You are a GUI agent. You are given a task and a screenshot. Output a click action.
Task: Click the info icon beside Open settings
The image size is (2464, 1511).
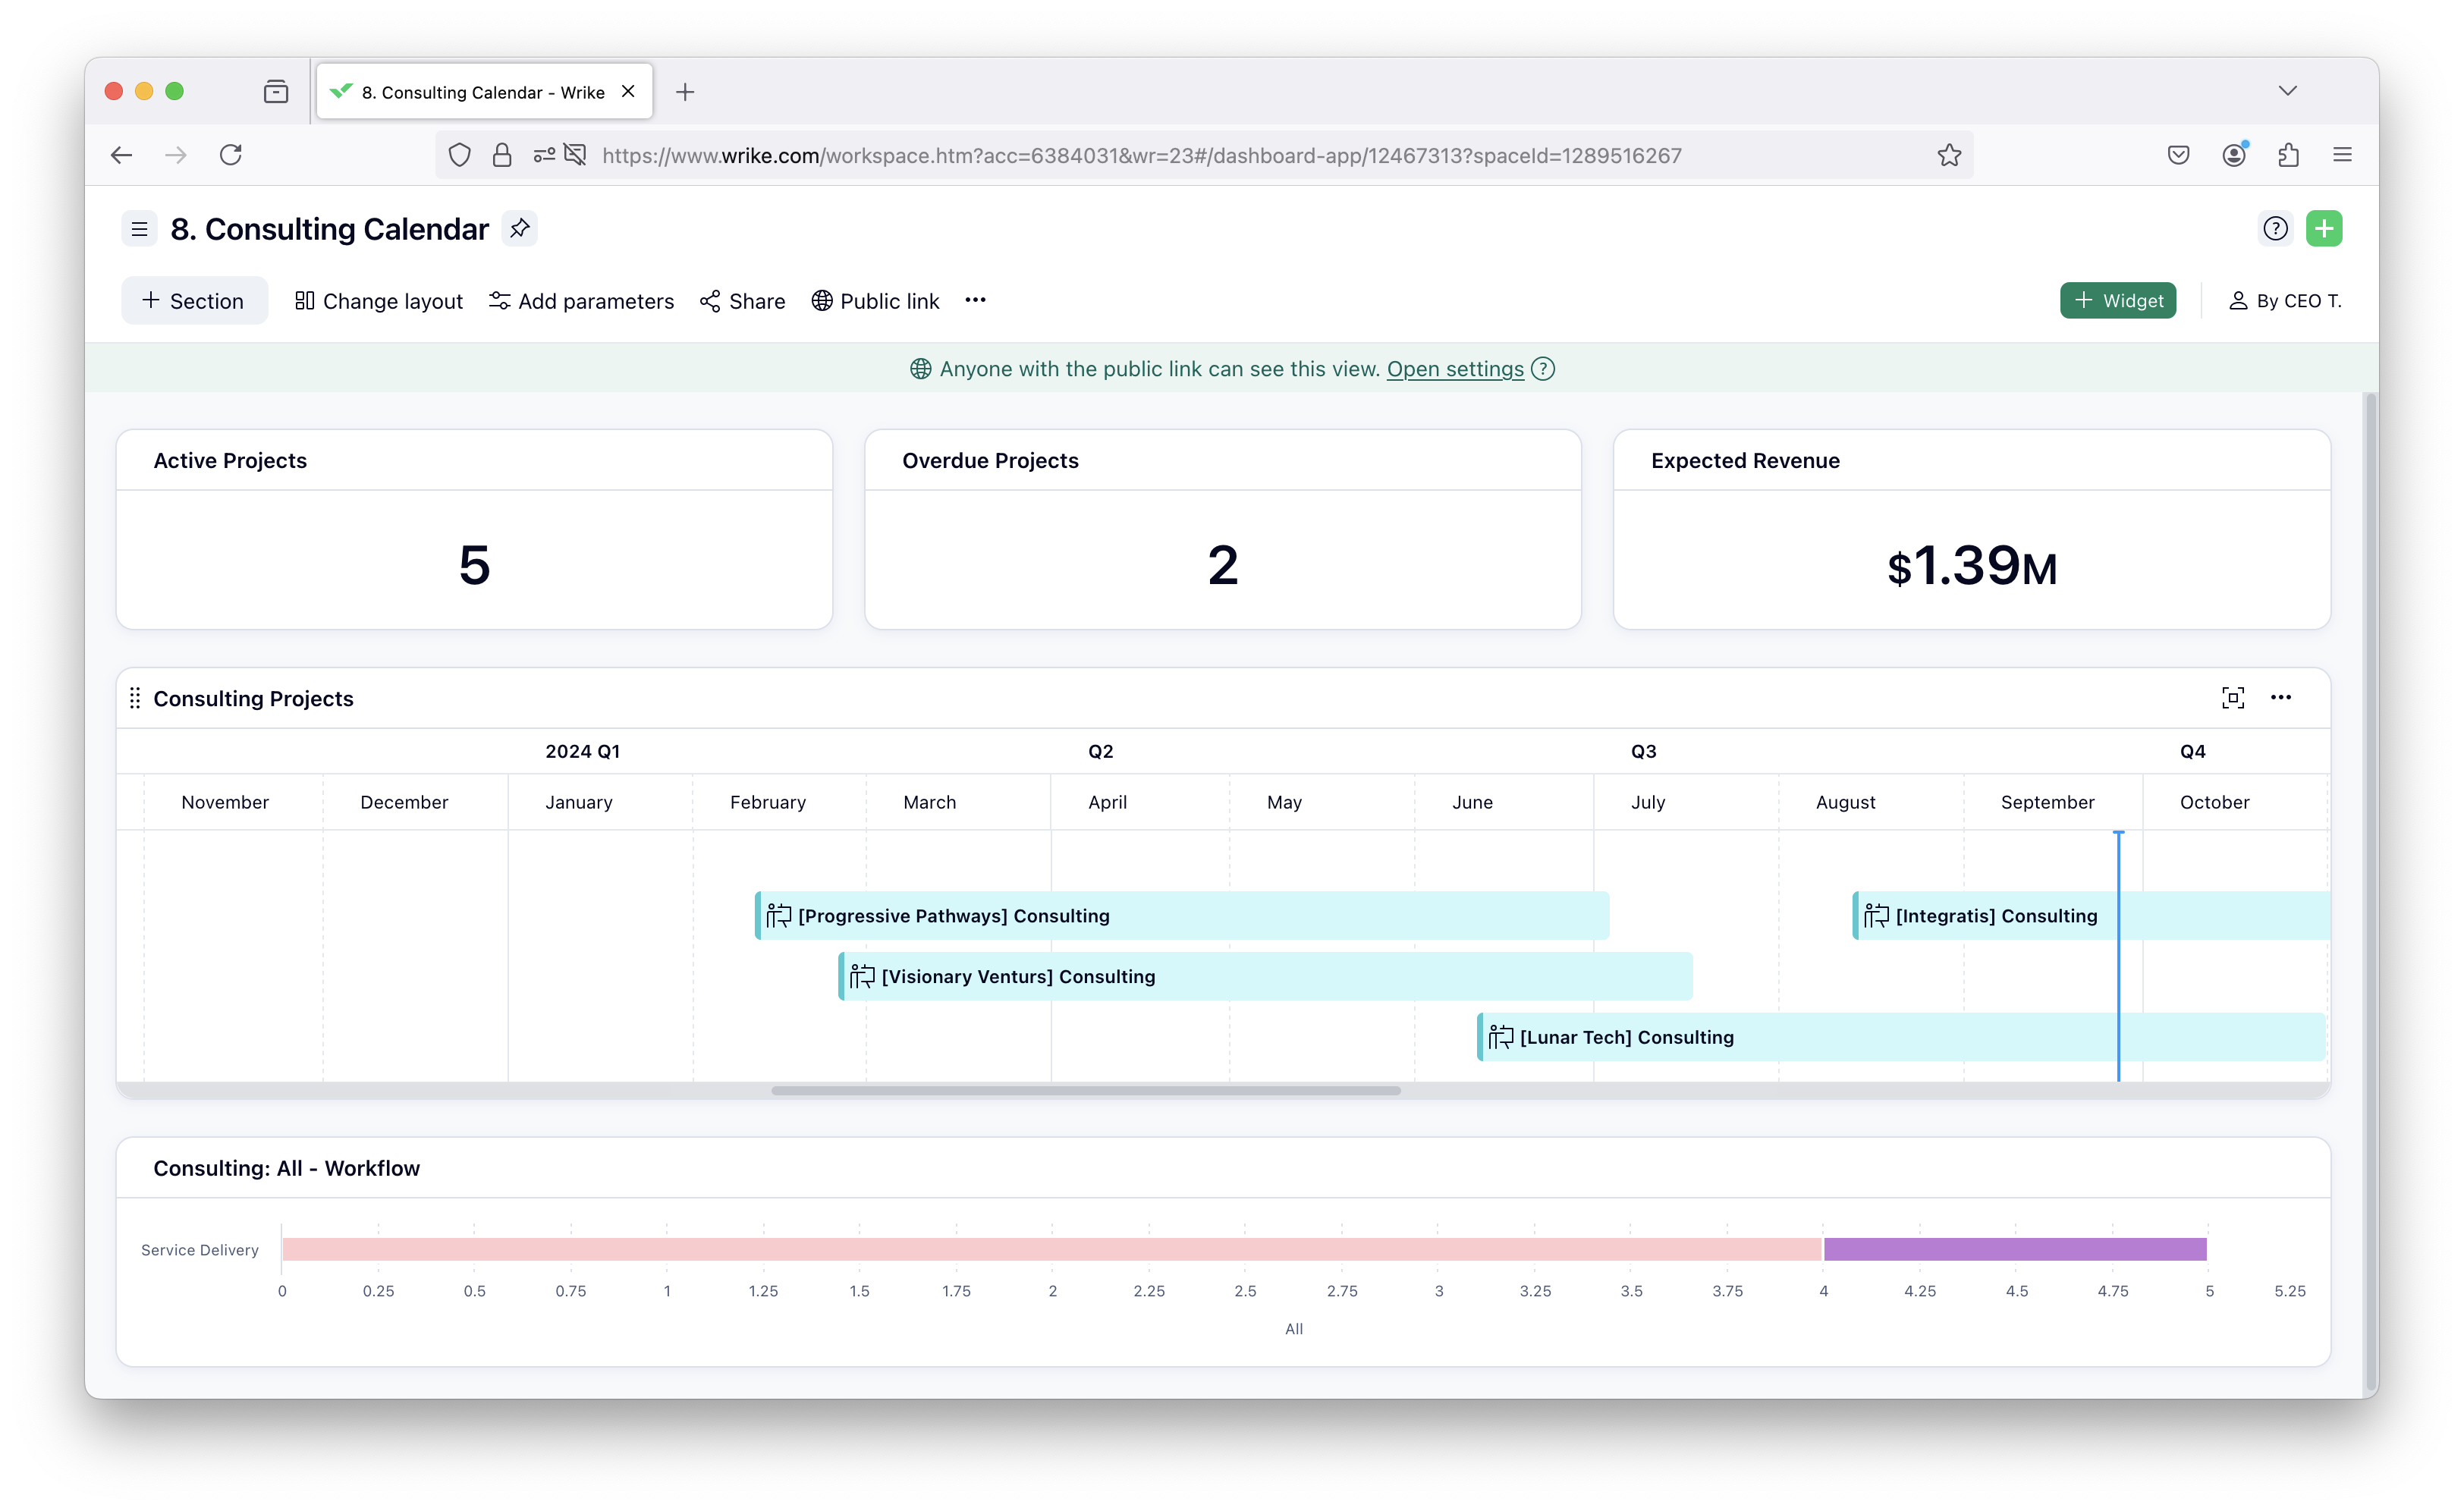1543,369
